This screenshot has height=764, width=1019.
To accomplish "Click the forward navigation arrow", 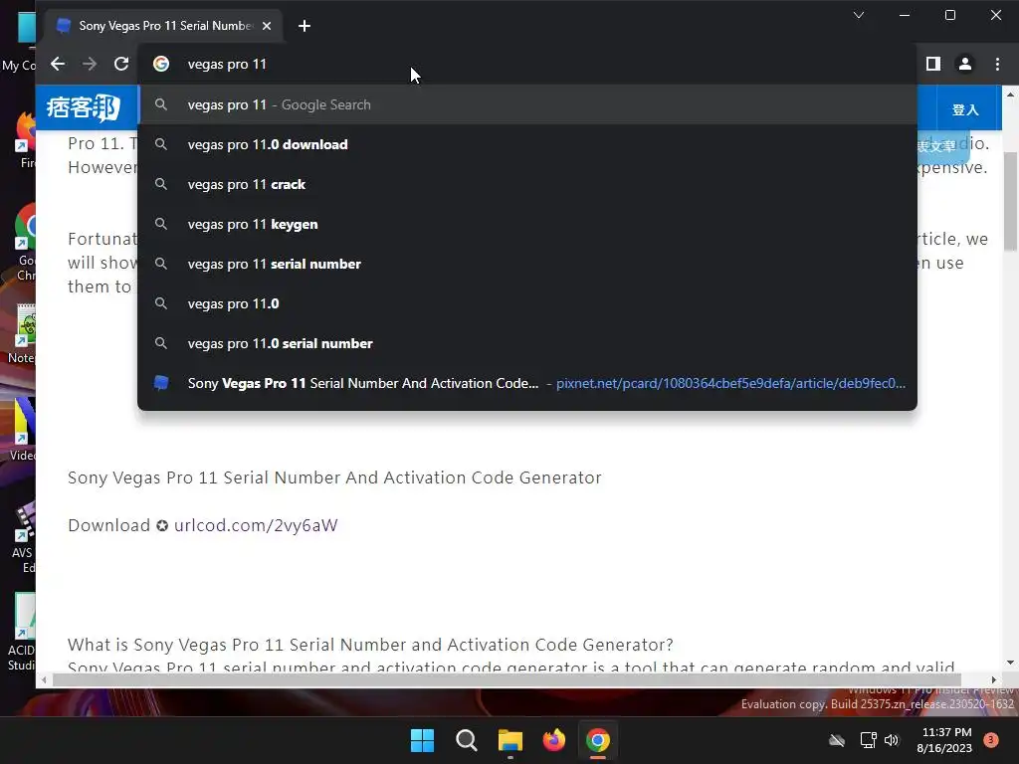I will pyautogui.click(x=90, y=64).
